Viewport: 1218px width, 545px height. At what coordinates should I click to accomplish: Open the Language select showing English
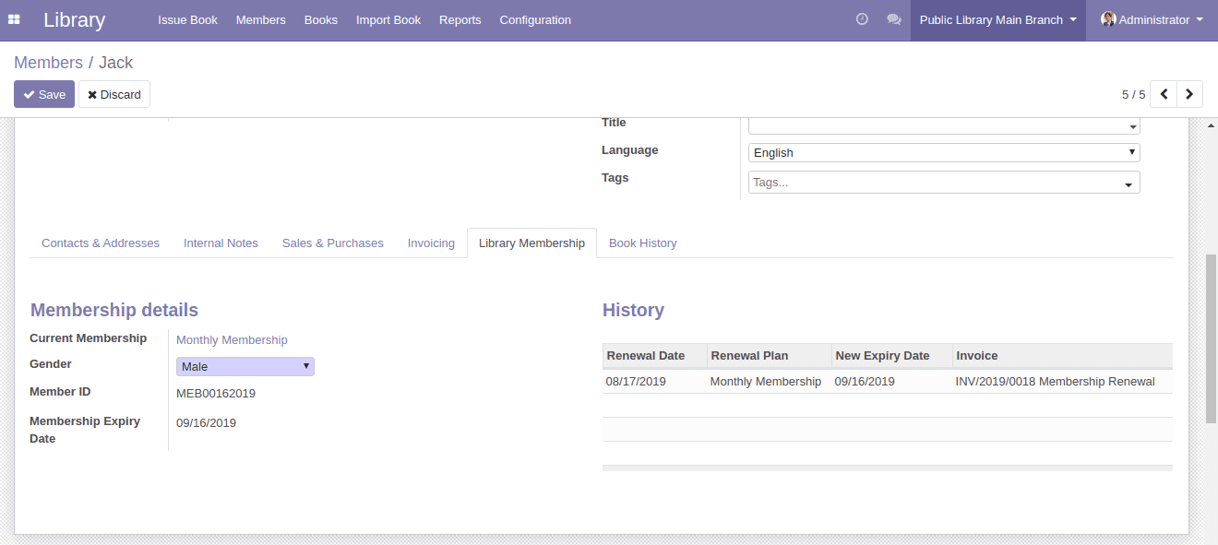pos(944,152)
